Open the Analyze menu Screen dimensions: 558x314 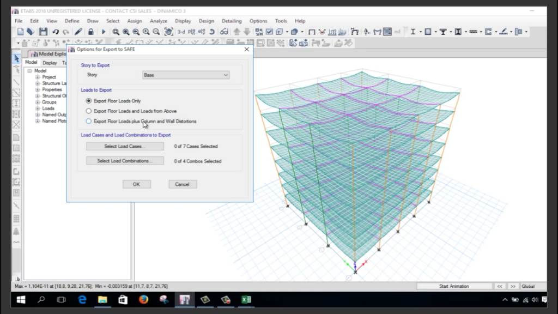click(x=158, y=21)
